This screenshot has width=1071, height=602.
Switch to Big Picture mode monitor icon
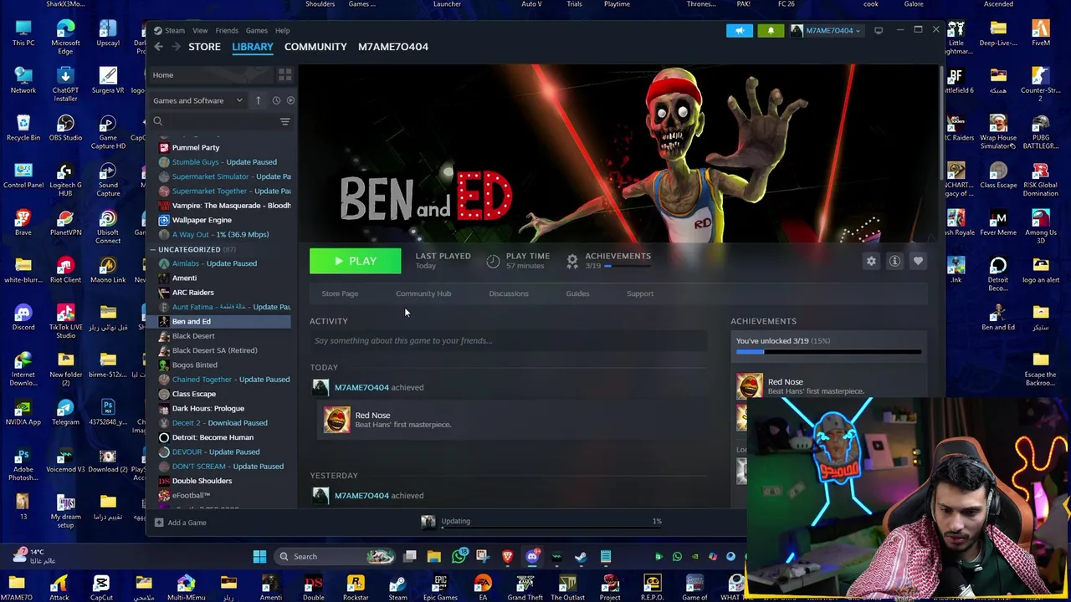point(879,31)
